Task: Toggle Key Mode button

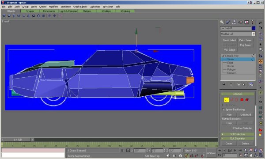Action: pos(220,155)
